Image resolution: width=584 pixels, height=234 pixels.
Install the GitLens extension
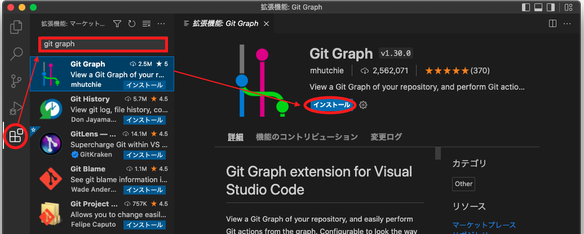coord(144,154)
